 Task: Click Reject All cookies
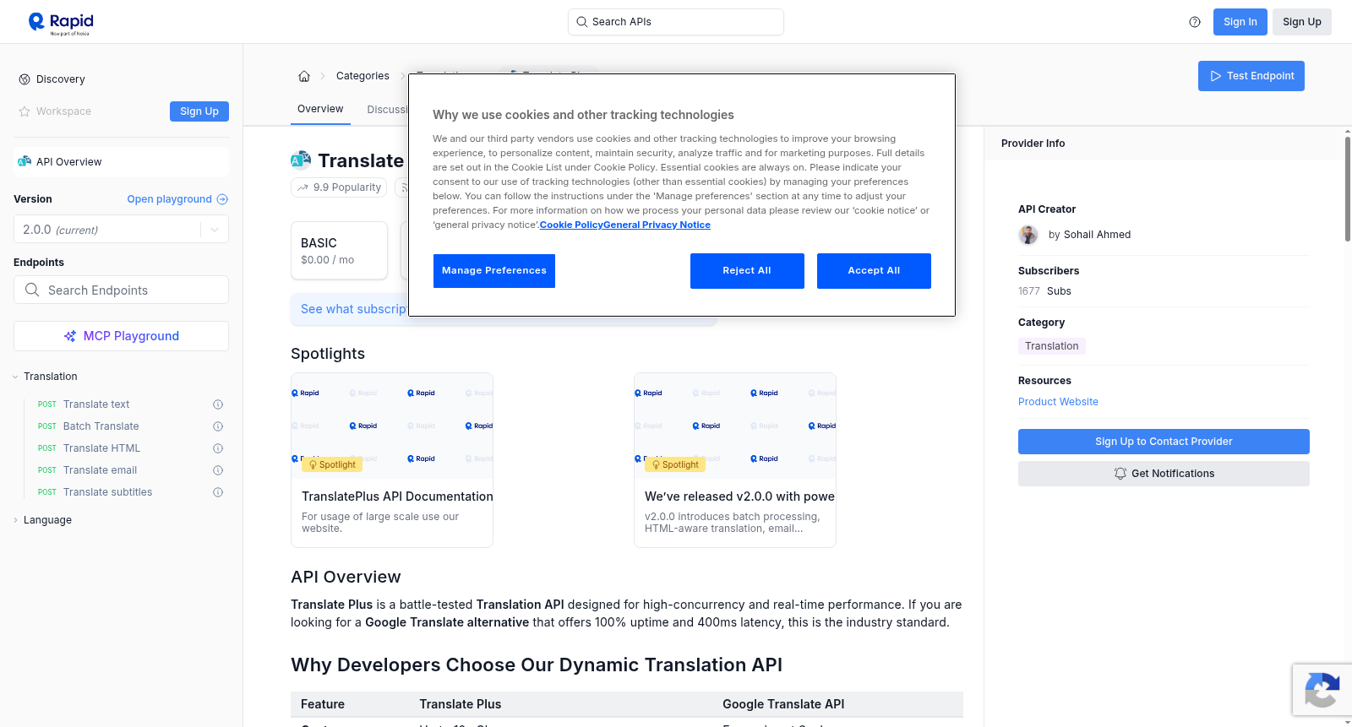pos(747,271)
